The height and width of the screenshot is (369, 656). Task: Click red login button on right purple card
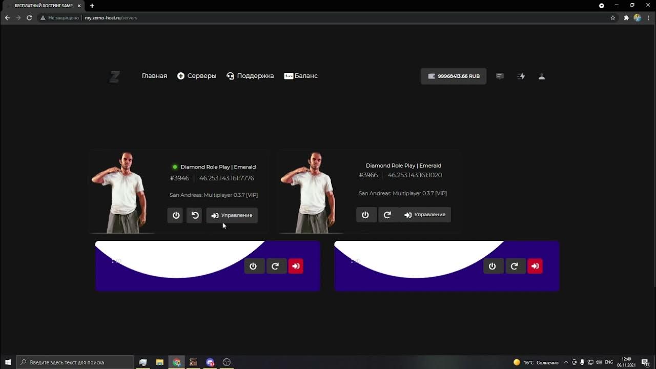pyautogui.click(x=535, y=266)
